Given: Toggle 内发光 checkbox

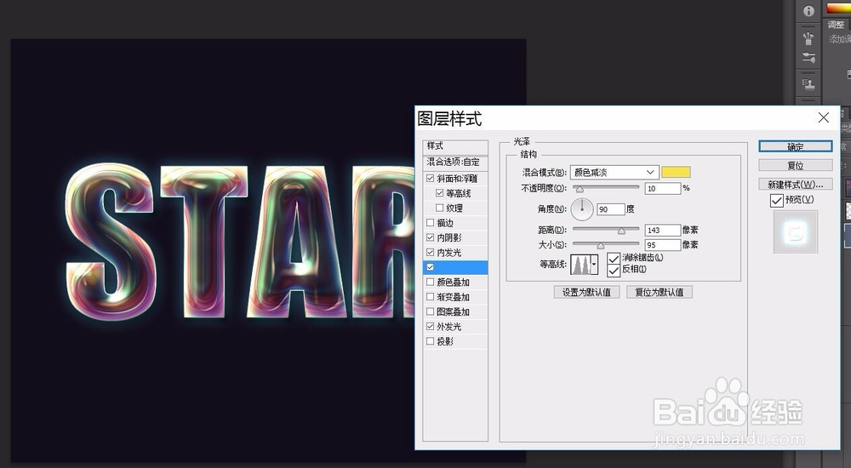Looking at the screenshot, I should click(x=431, y=253).
